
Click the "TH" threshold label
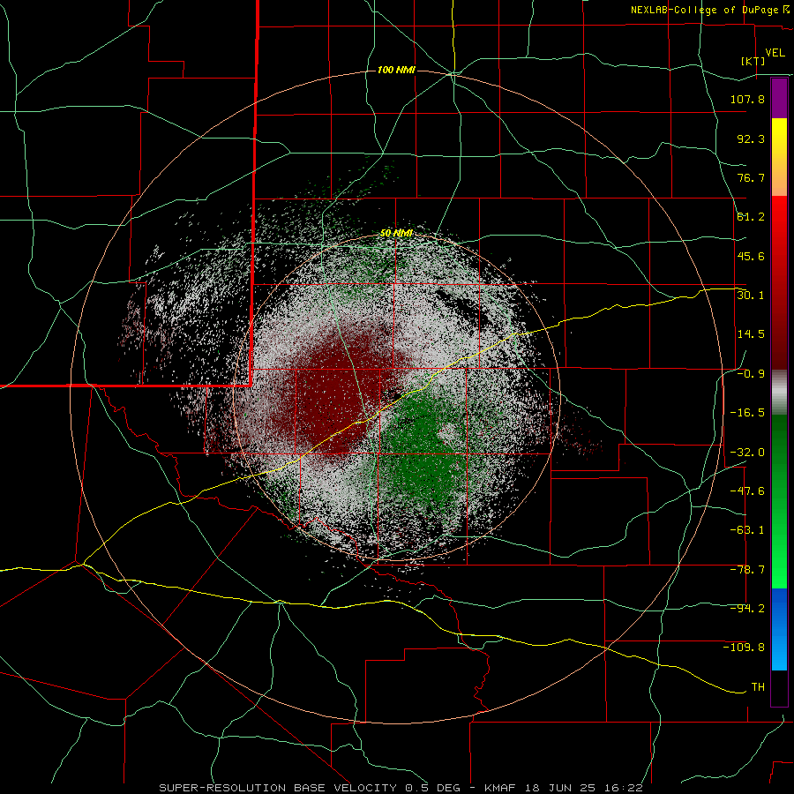click(758, 686)
